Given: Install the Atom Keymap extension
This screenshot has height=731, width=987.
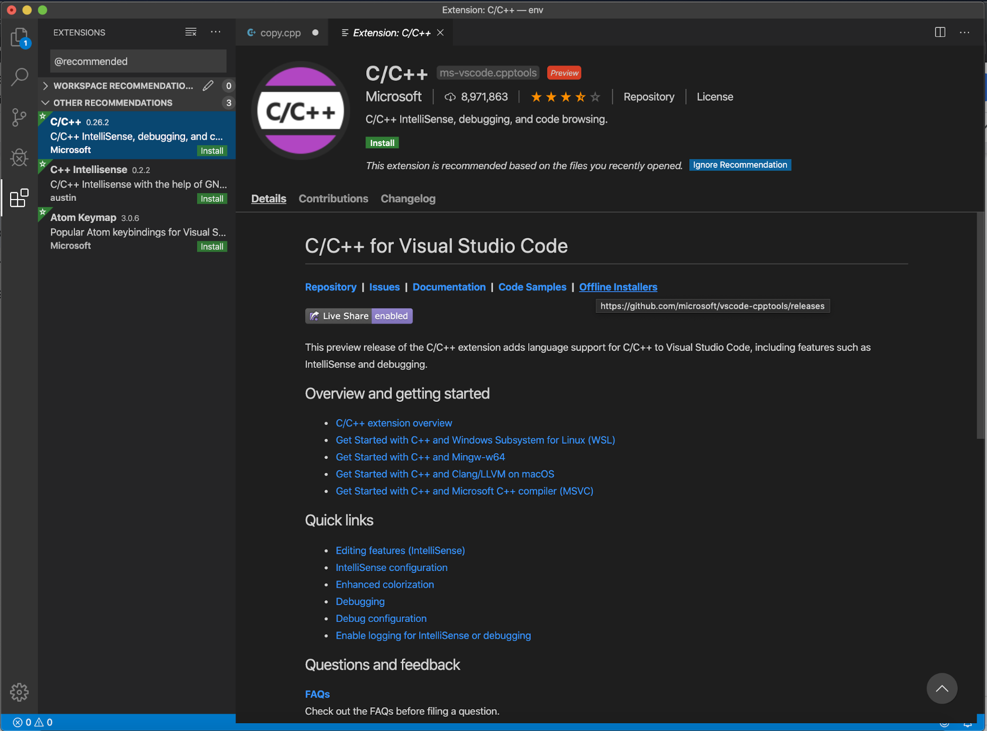Looking at the screenshot, I should pyautogui.click(x=212, y=246).
